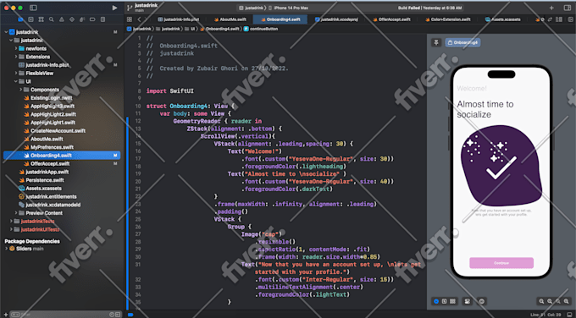Click the Build Failed activity status

429,8
